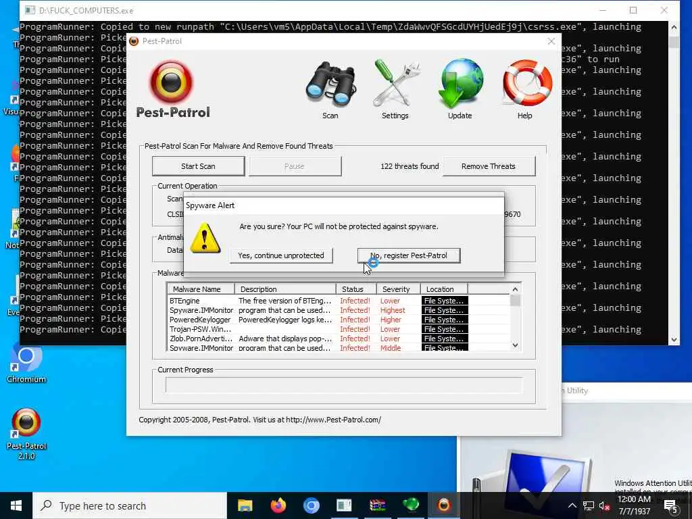Open the Chromium desktop shortcut
Image resolution: width=692 pixels, height=519 pixels.
point(26,364)
